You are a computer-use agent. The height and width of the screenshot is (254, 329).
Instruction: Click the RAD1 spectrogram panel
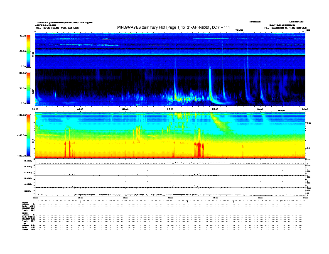[x=170, y=88]
